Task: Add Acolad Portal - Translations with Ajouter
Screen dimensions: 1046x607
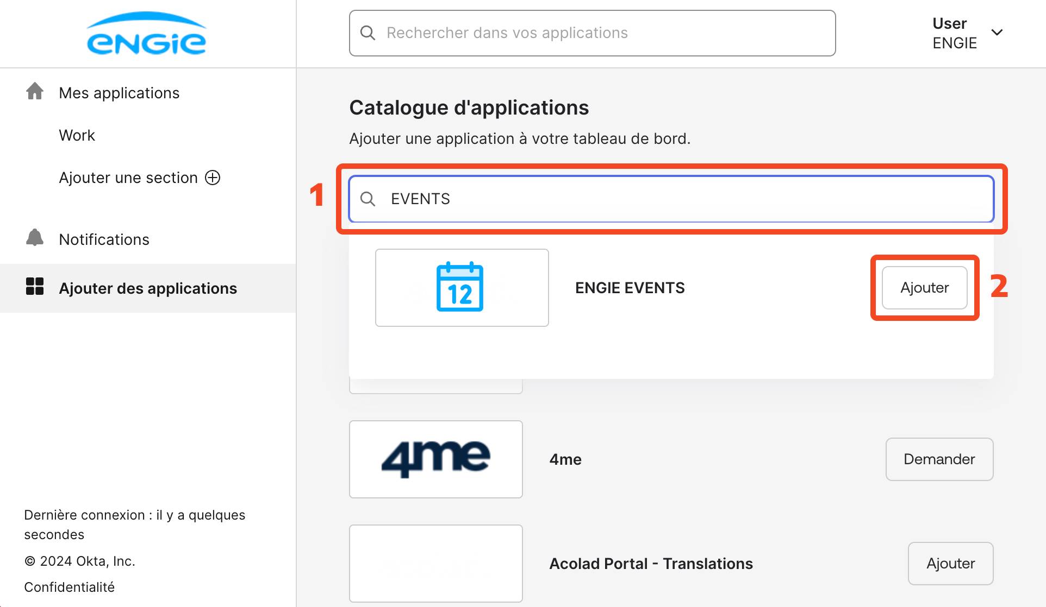Action: click(951, 564)
